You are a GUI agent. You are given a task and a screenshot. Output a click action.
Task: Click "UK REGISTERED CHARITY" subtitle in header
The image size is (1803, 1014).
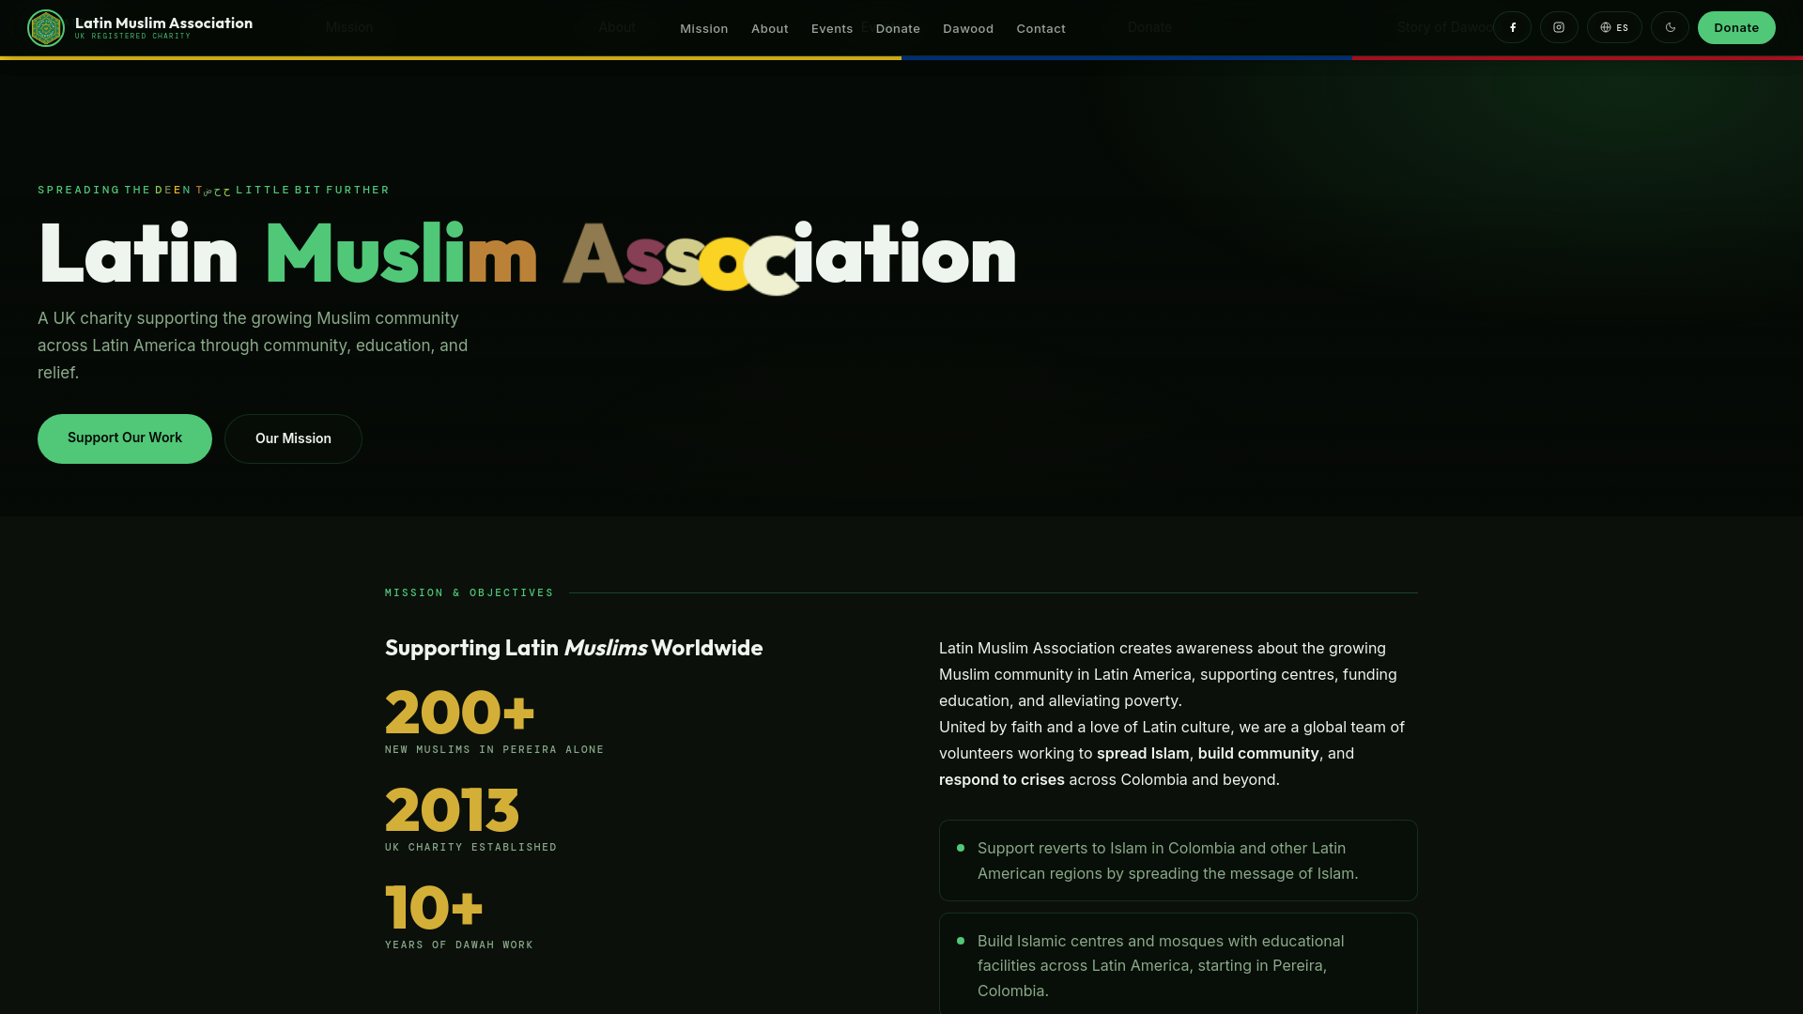click(x=132, y=37)
